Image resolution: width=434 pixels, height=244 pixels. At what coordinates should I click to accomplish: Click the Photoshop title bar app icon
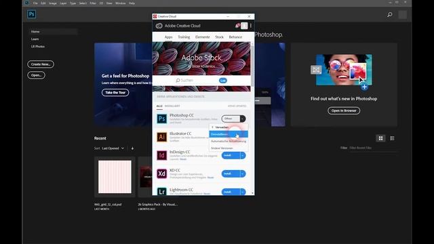pos(27,3)
